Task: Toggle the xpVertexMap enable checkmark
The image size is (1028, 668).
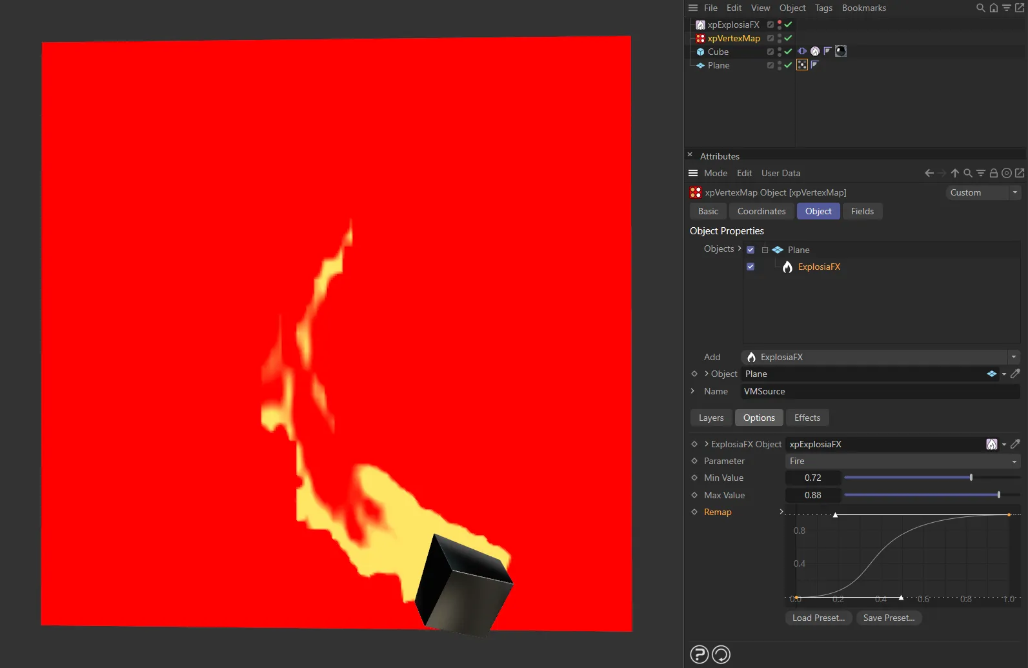Action: point(788,38)
